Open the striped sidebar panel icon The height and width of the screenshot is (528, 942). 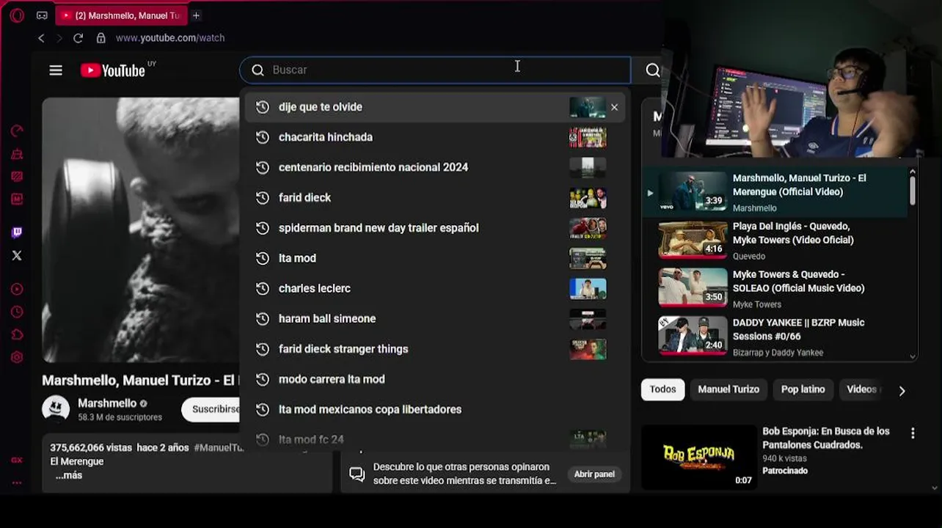(17, 177)
